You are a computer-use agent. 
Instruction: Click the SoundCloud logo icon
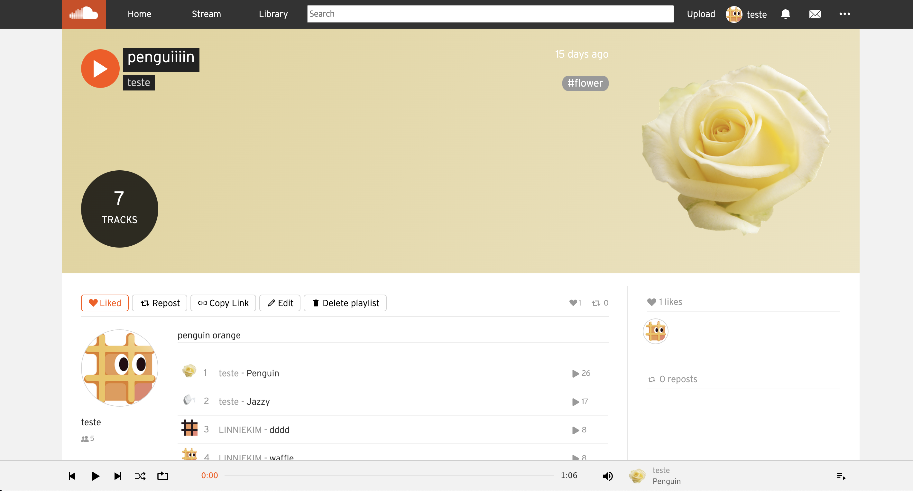(84, 14)
